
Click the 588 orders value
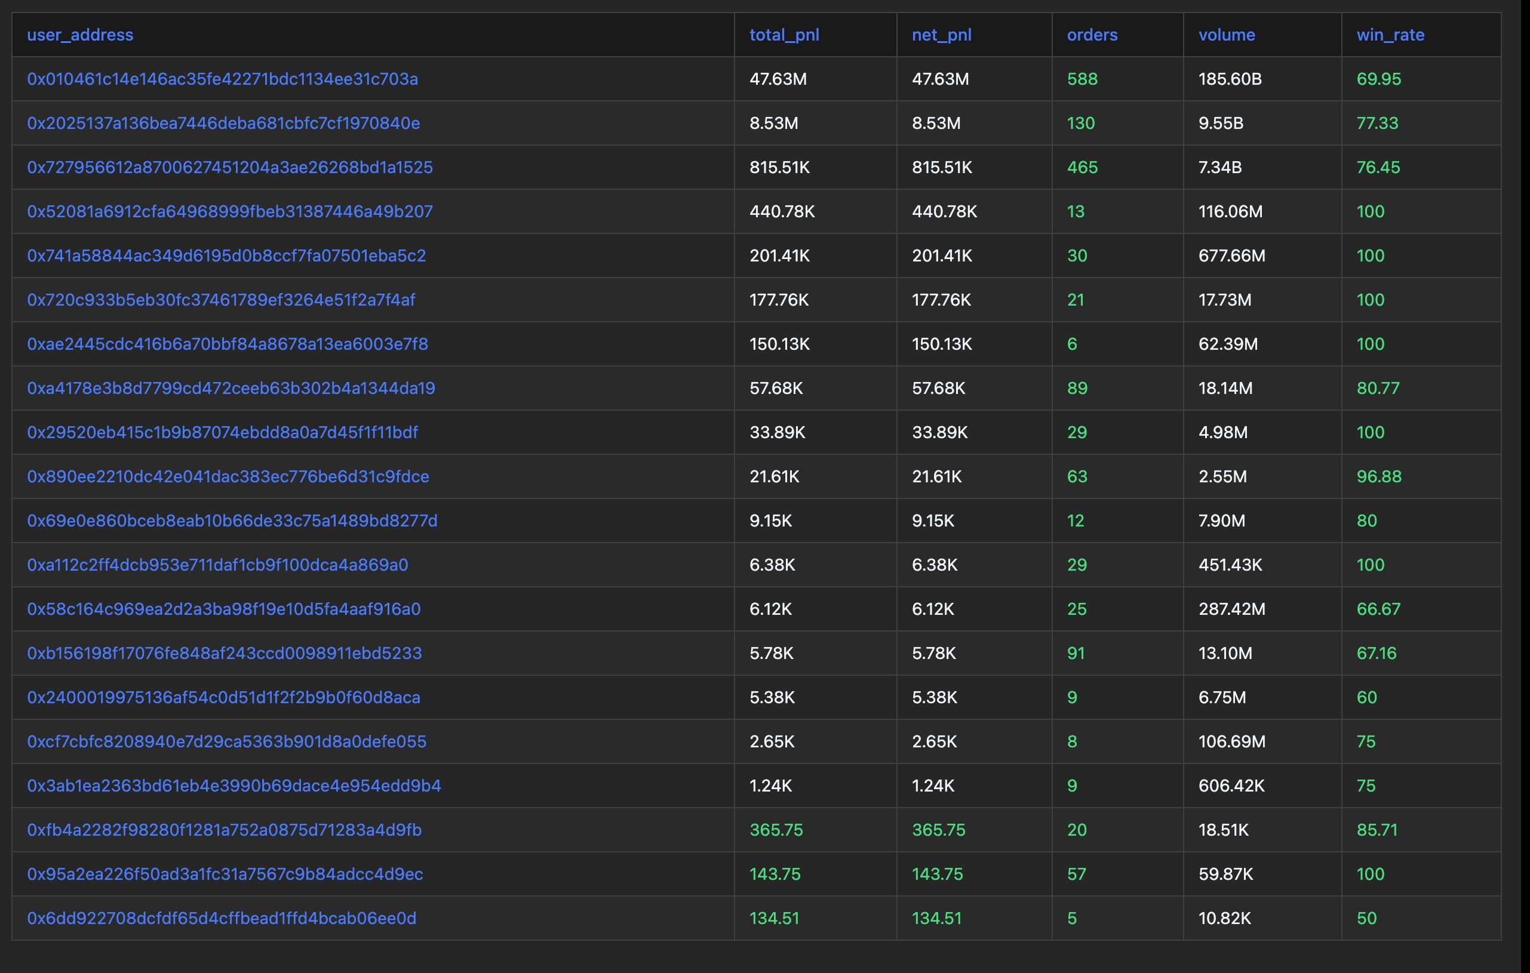pyautogui.click(x=1082, y=79)
